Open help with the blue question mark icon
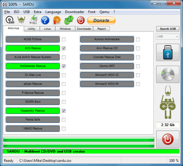 click(45, 20)
